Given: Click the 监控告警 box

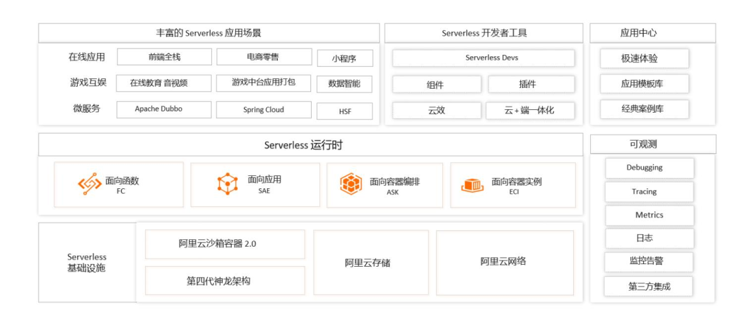Looking at the screenshot, I should coord(649,262).
